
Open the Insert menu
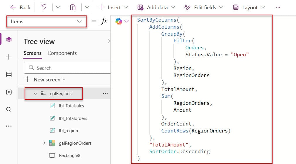[x=113, y=7]
